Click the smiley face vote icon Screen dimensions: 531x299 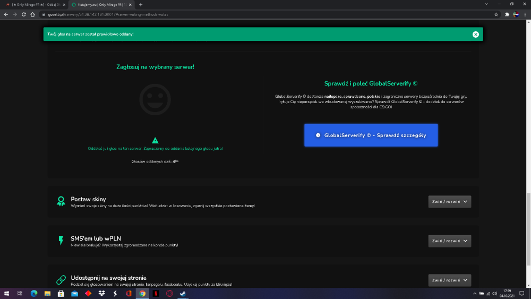pyautogui.click(x=155, y=99)
